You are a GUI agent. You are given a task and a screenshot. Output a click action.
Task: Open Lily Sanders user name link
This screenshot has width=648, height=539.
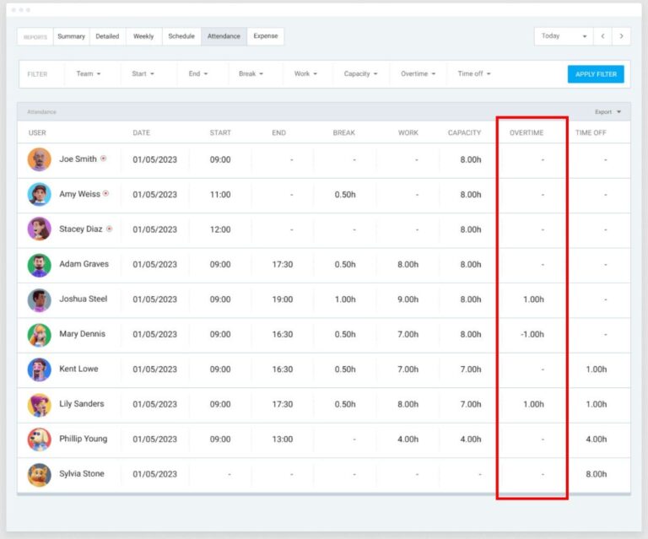[x=82, y=404]
